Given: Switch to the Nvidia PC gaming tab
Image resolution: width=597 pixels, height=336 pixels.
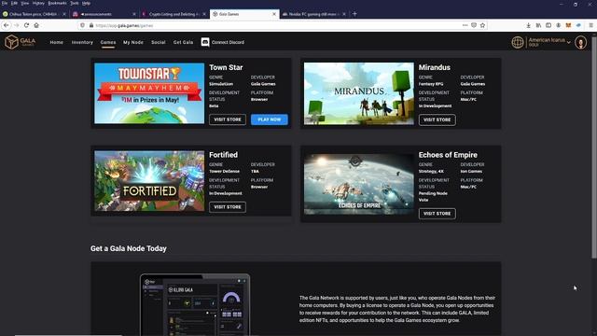Looking at the screenshot, I should pos(314,14).
